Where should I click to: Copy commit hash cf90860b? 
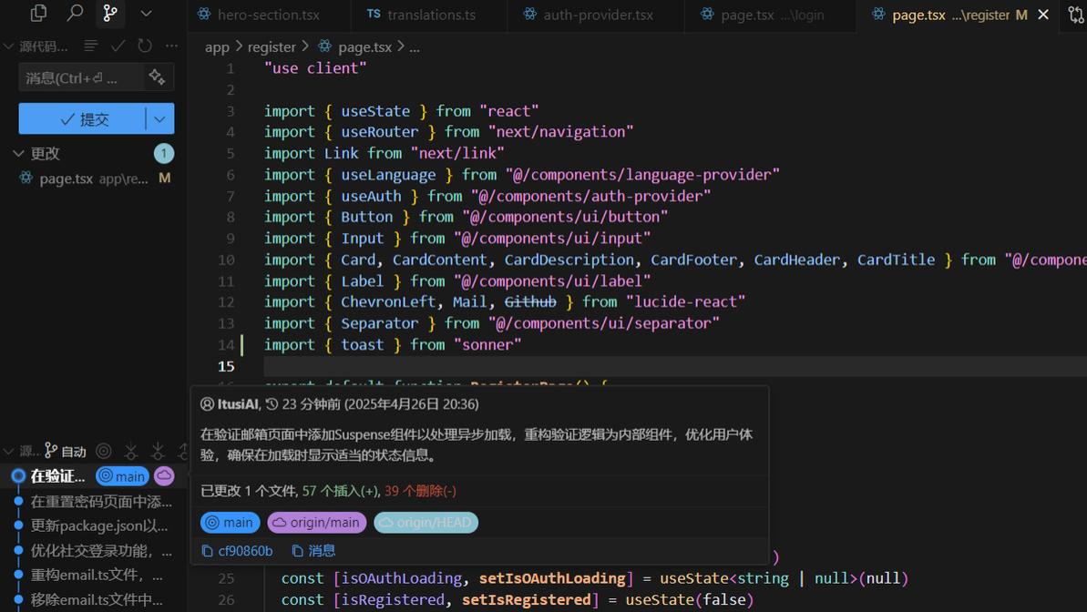coord(237,551)
